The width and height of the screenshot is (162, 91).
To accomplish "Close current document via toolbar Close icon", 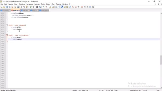I will click(x=12, y=7).
